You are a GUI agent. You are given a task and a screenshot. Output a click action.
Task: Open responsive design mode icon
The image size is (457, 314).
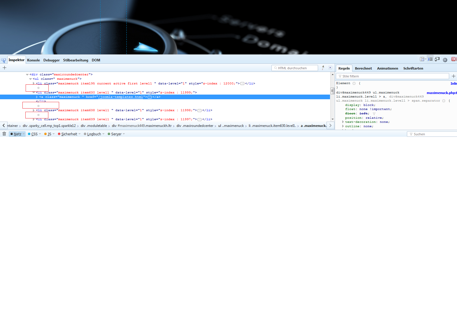(x=437, y=59)
